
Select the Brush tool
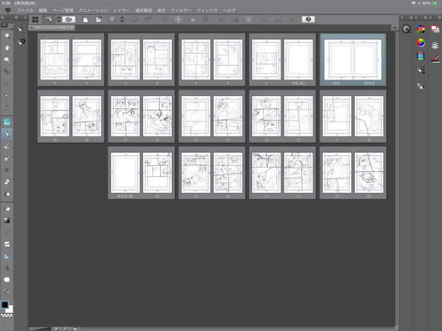(x=7, y=146)
